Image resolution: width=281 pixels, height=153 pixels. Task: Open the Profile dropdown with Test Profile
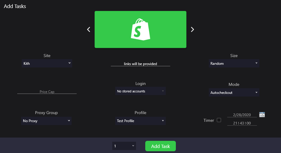(140, 121)
